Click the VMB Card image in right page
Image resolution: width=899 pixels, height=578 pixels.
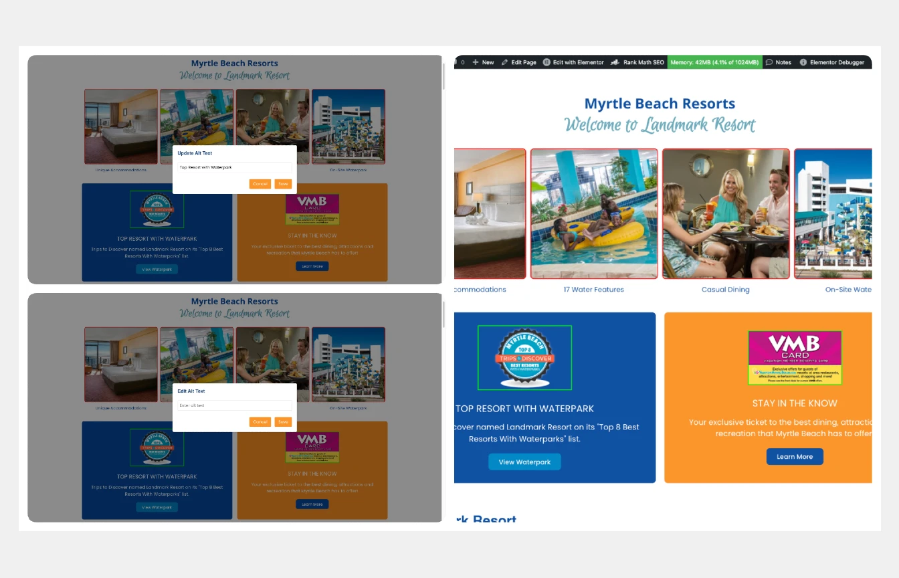pos(795,357)
